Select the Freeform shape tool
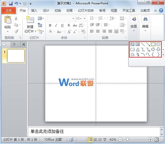Viewport: 165px width, 144px height. (132, 54)
